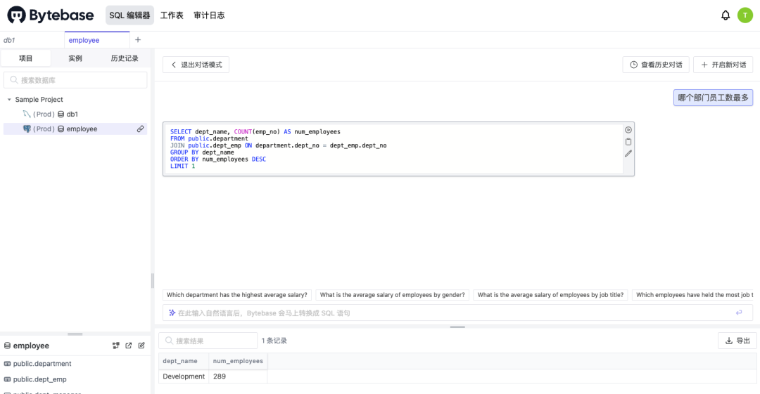Open 审计日志 menu
Viewport: 760px width, 394px height.
coord(209,15)
